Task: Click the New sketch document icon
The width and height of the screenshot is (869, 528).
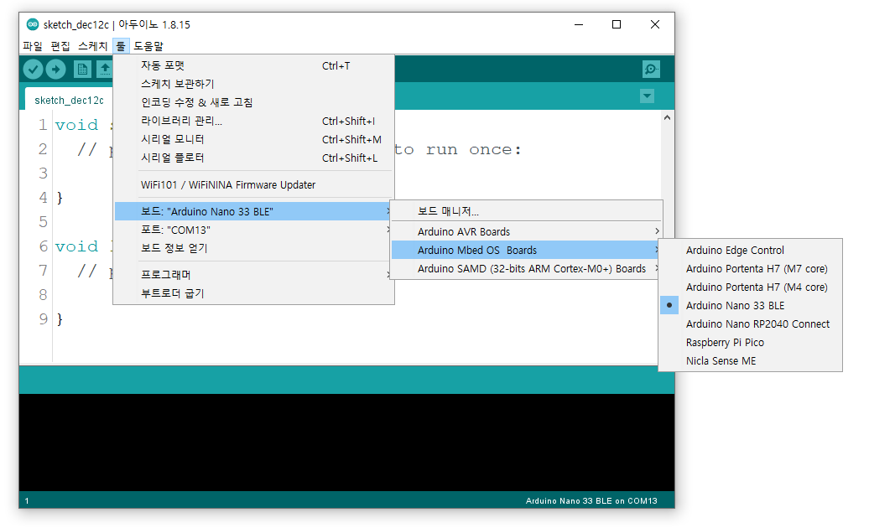Action: pyautogui.click(x=82, y=70)
